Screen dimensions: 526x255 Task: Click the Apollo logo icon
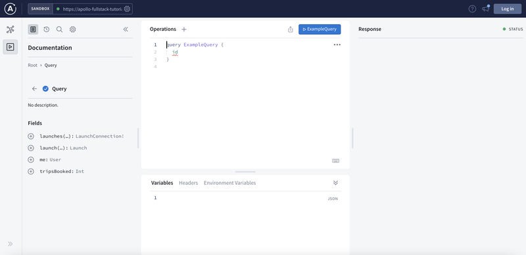click(x=11, y=9)
